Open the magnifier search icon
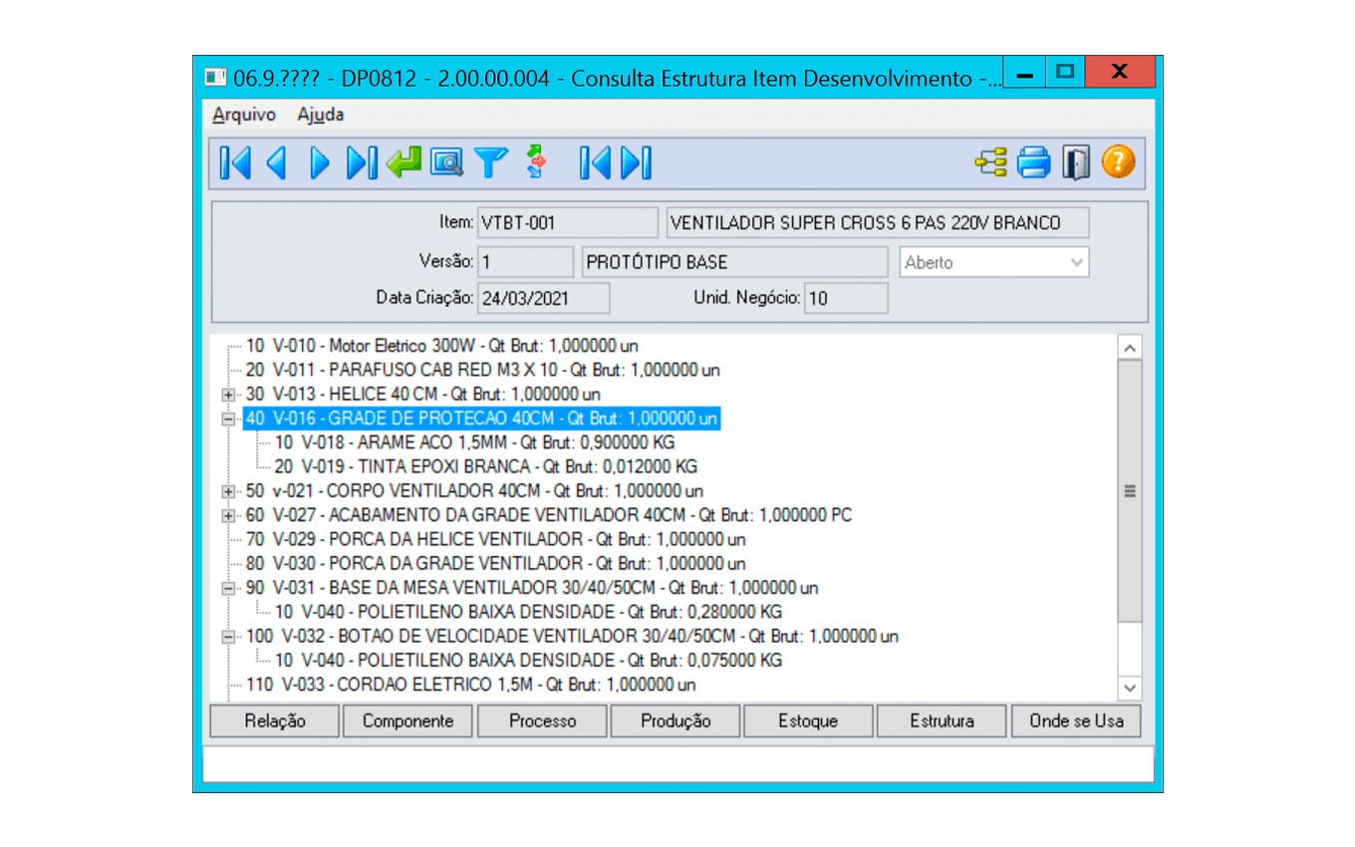Viewport: 1355px width, 847px height. (446, 162)
